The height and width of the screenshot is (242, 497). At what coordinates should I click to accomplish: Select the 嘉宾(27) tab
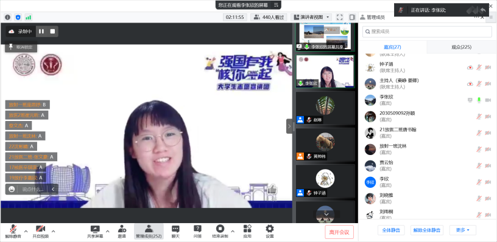click(x=392, y=47)
